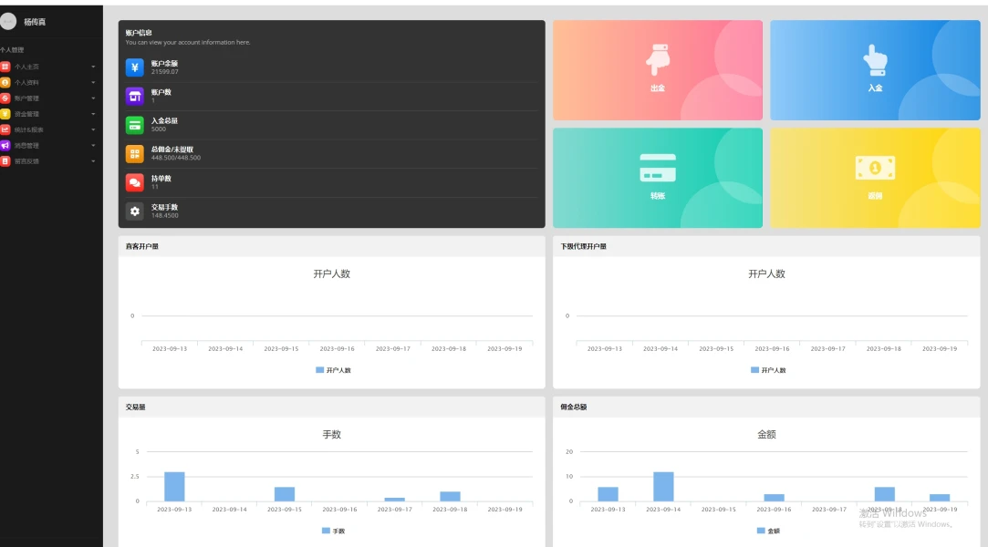
Task: Click the blue yen 账户余额 icon
Action: coord(134,67)
